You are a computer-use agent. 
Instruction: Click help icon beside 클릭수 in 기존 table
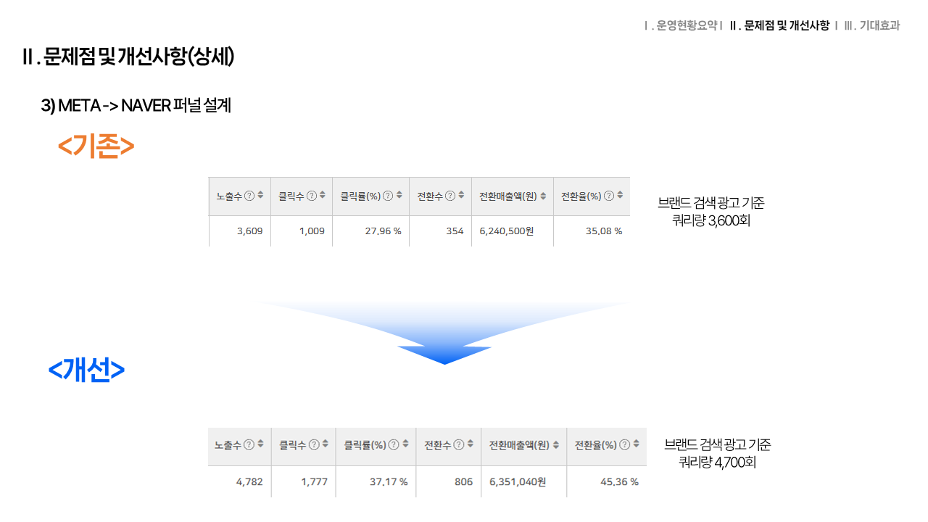coord(312,196)
